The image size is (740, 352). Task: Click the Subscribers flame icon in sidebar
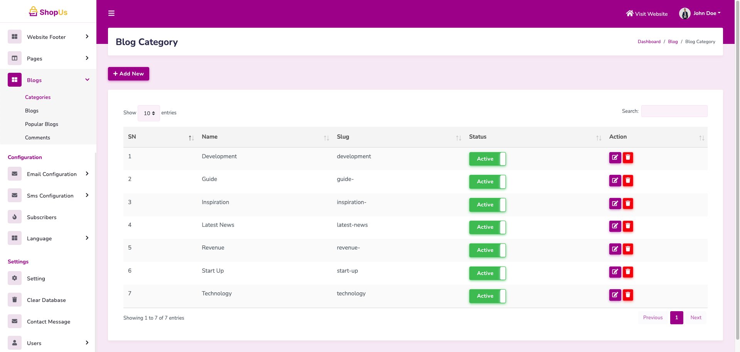(x=15, y=217)
